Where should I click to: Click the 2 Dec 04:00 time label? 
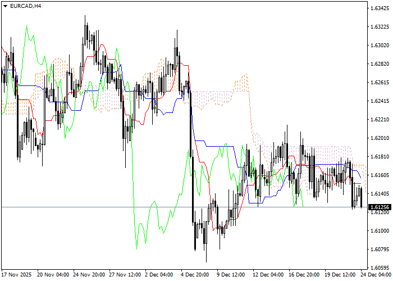point(159,275)
